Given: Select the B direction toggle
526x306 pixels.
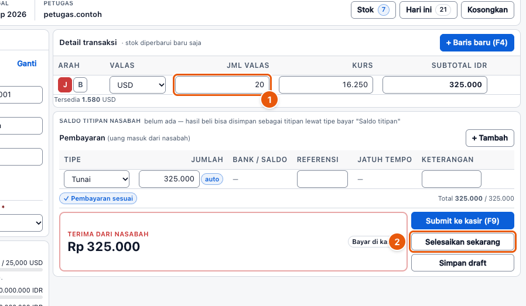Looking at the screenshot, I should tap(80, 85).
